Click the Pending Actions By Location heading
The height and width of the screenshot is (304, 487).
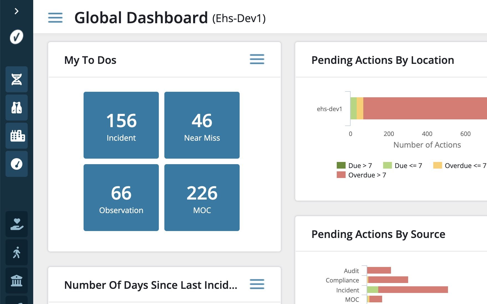(x=383, y=60)
